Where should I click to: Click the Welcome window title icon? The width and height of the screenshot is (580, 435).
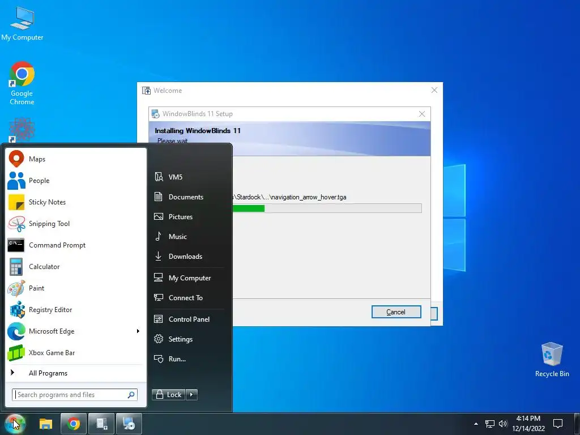click(x=147, y=91)
